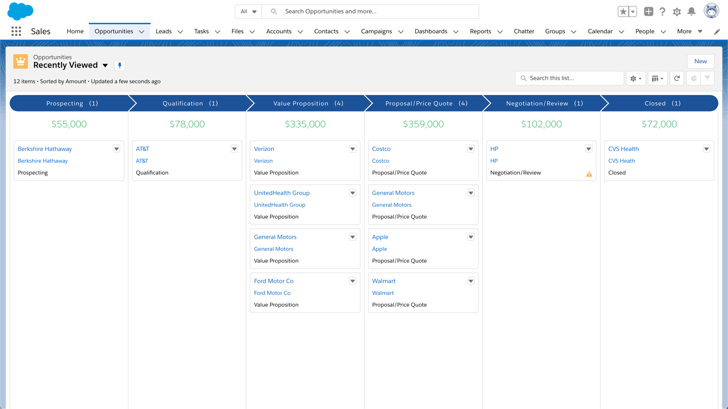
Task: Open Berkshire Hathaway card actions menu
Action: point(116,149)
